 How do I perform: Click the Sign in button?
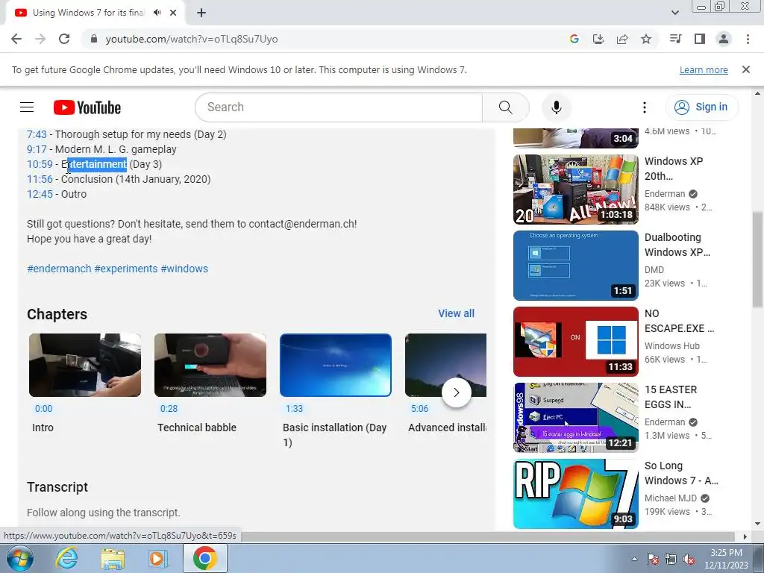pyautogui.click(x=701, y=107)
